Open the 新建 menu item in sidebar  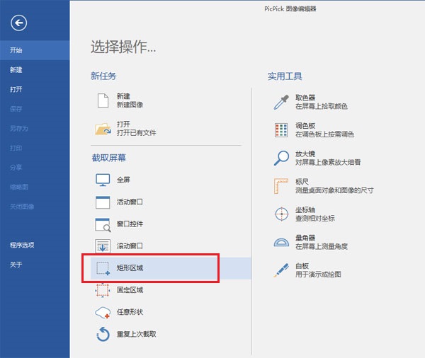click(x=16, y=70)
